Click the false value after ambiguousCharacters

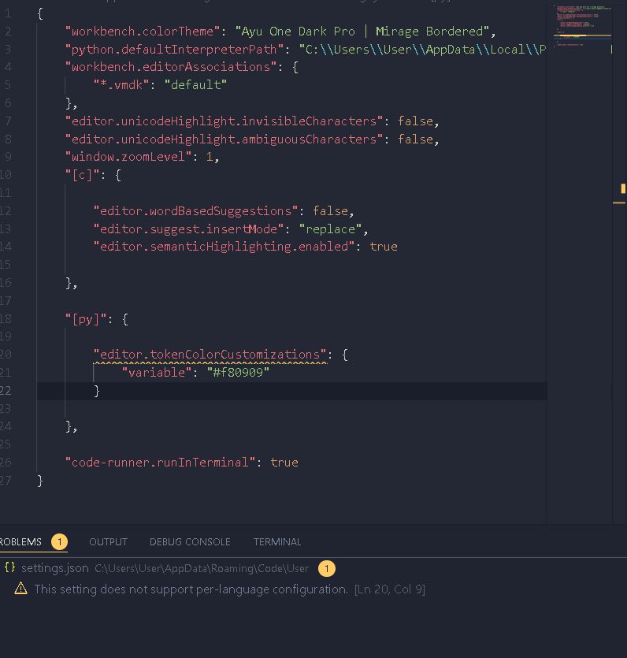415,139
